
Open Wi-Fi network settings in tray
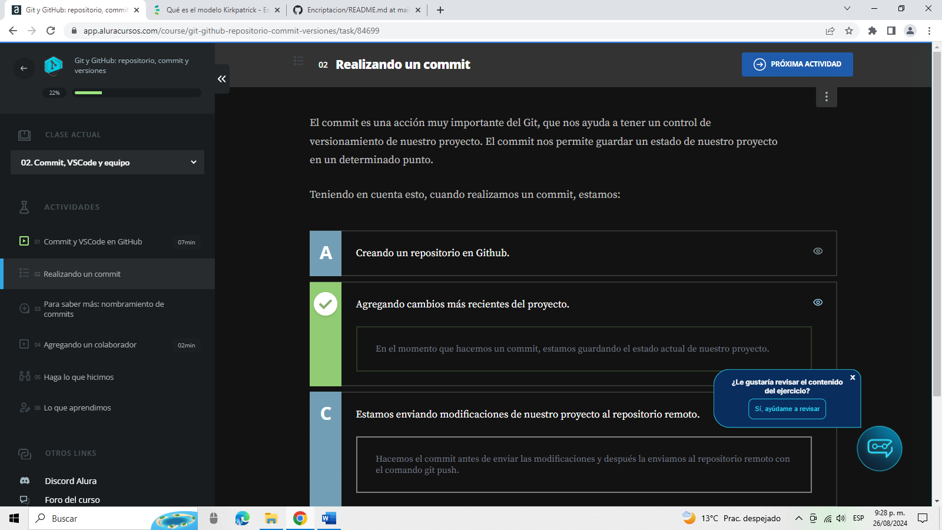pos(827,518)
